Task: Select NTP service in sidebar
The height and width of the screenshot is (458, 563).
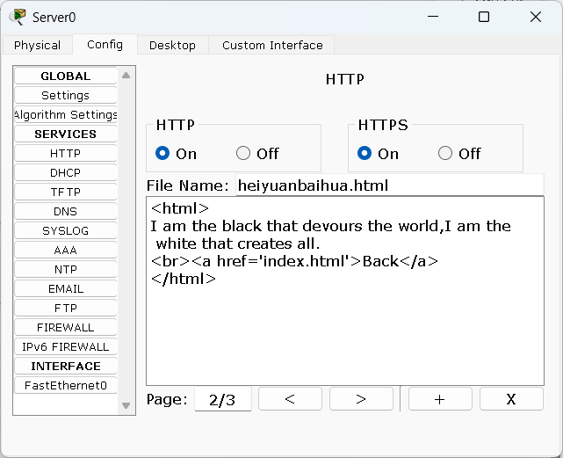Action: coord(65,270)
